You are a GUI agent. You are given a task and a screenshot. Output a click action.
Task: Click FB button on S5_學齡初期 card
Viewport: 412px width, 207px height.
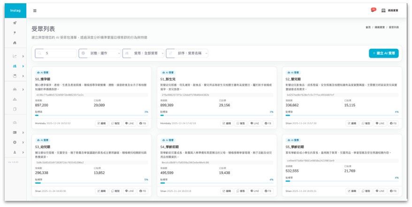393,191
